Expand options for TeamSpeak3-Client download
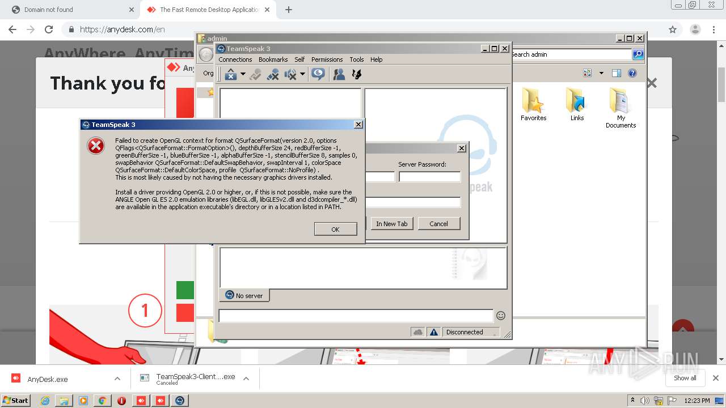 [246, 379]
